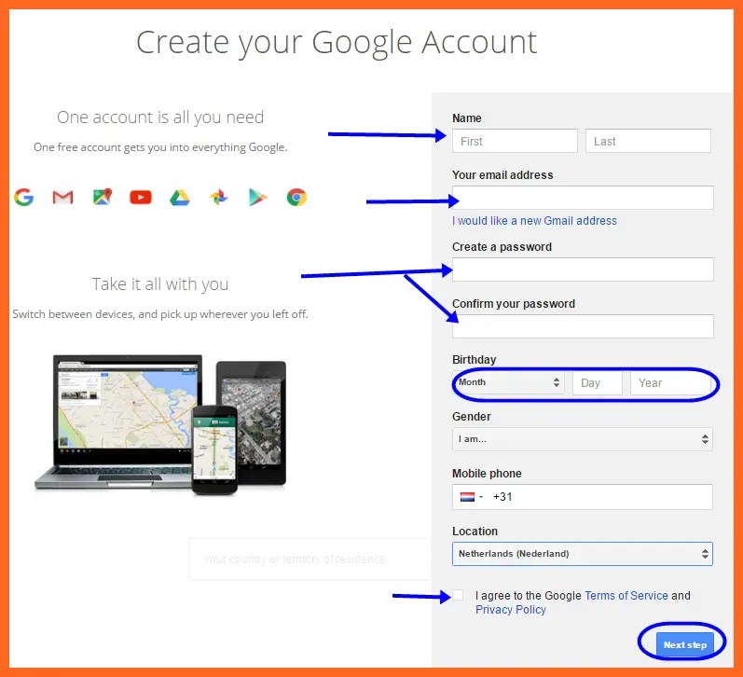Open the Gender 'I am...' dropdown

tap(583, 439)
